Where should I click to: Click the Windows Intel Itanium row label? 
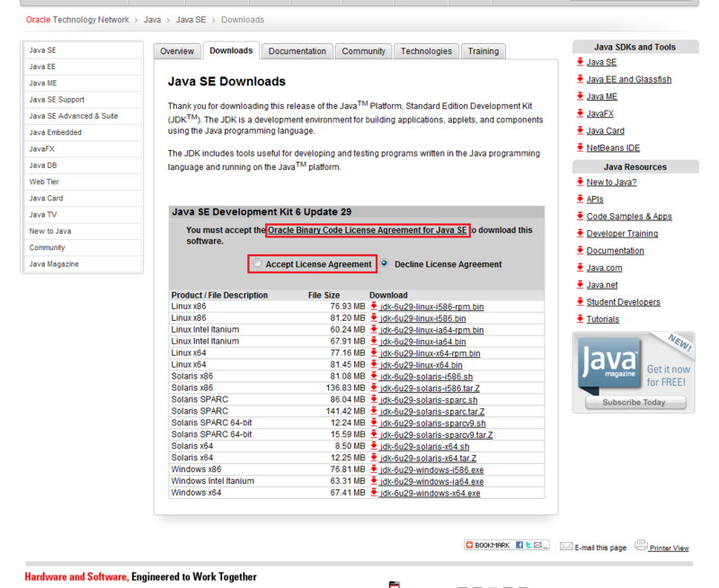click(212, 481)
